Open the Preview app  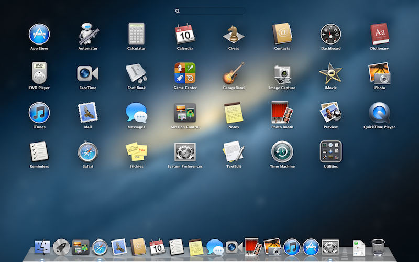330,113
